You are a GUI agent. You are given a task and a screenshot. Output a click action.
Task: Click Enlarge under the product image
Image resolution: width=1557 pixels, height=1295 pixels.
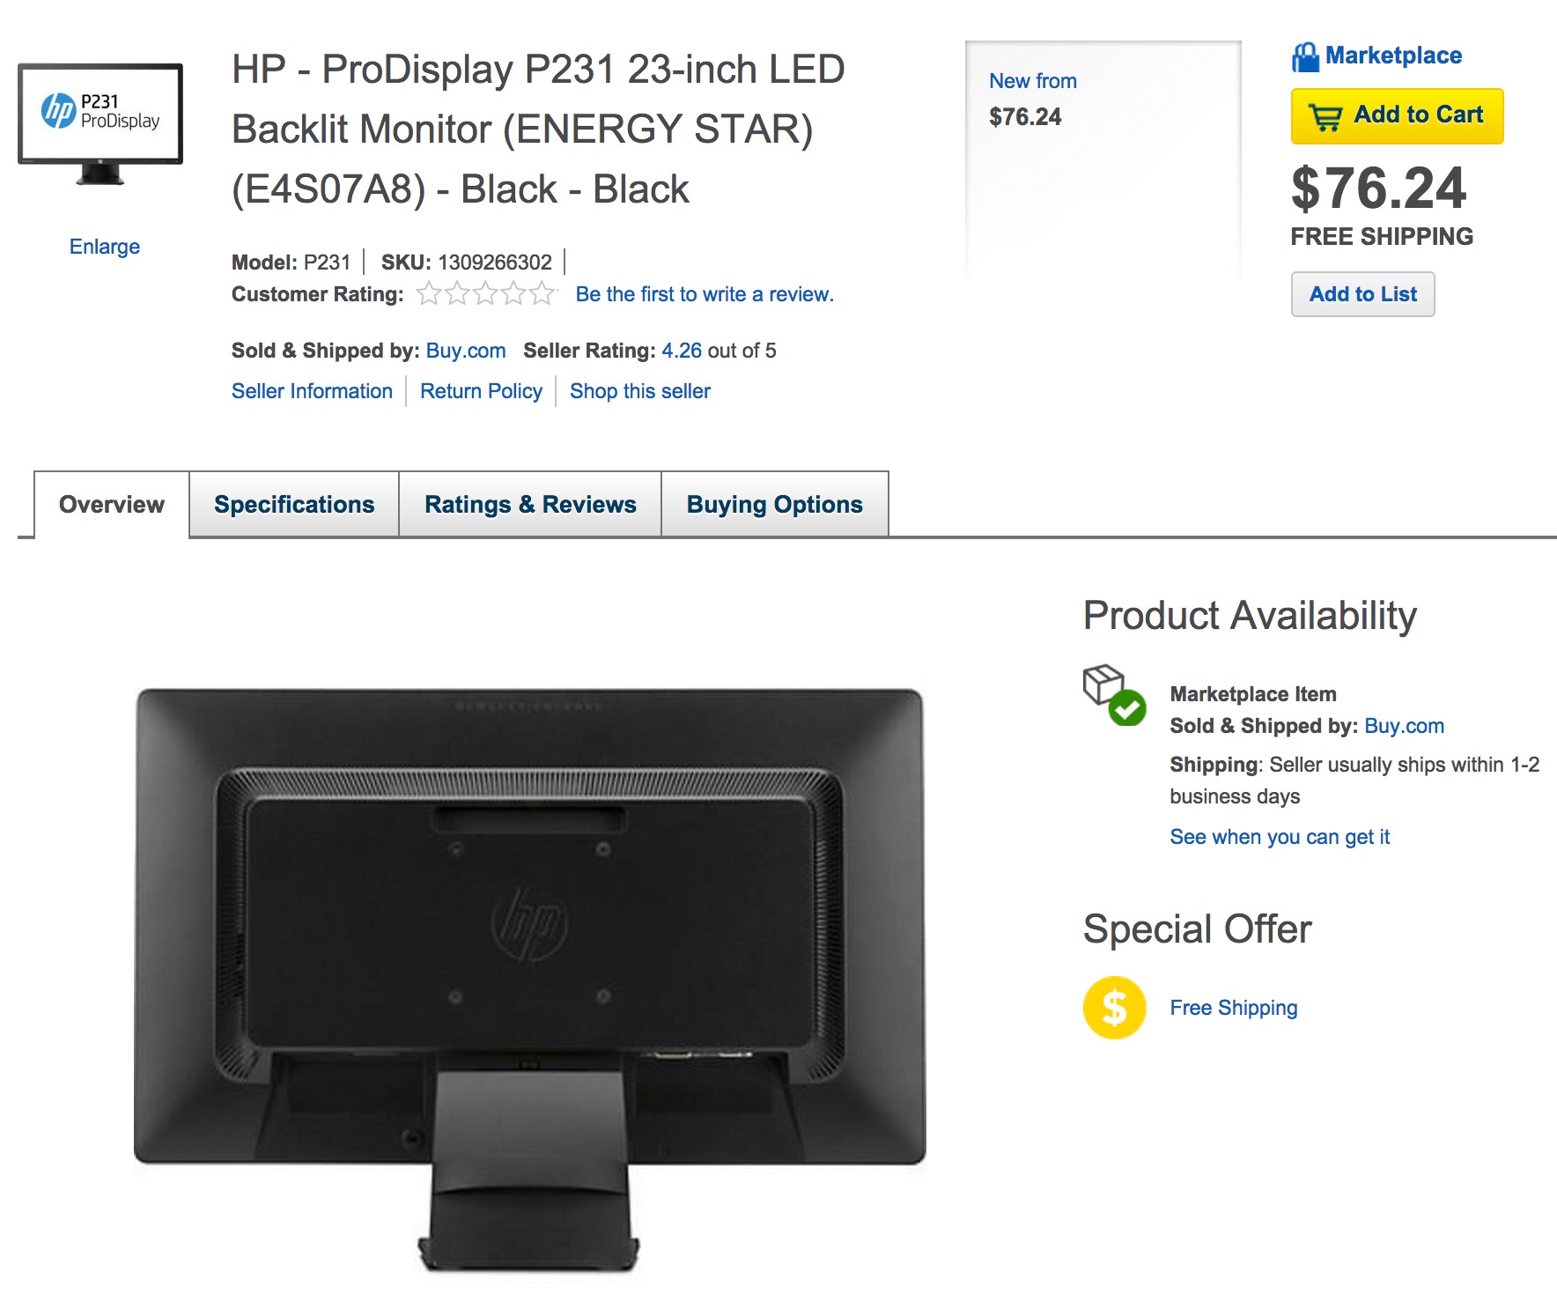pos(104,246)
